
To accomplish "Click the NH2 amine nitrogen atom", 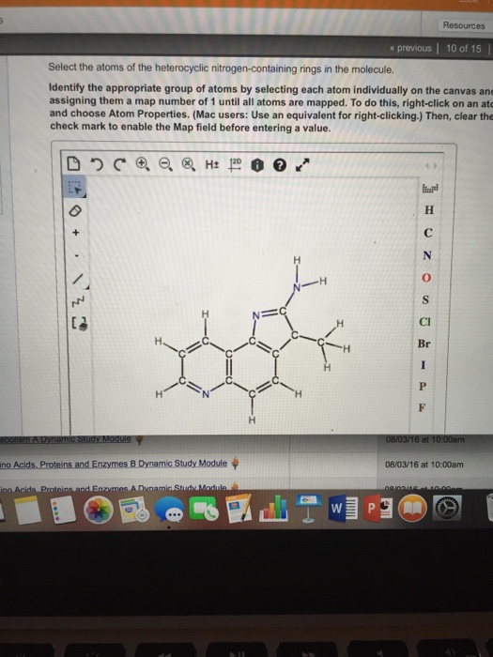I will click(297, 288).
